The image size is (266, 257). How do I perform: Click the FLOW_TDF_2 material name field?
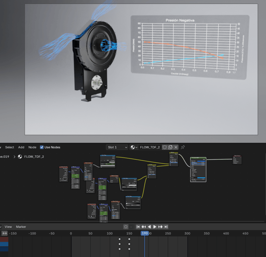coord(150,147)
